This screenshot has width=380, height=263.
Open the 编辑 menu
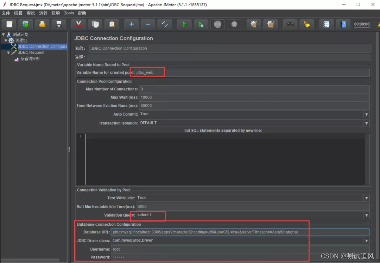point(18,13)
